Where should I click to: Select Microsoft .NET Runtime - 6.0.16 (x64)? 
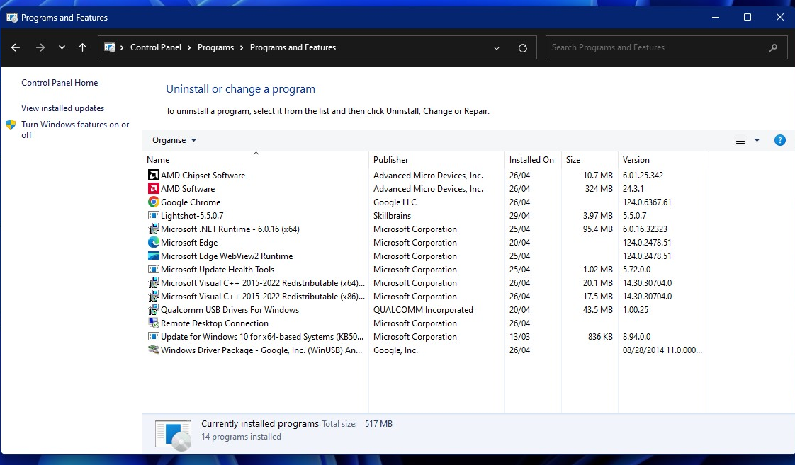click(x=230, y=229)
